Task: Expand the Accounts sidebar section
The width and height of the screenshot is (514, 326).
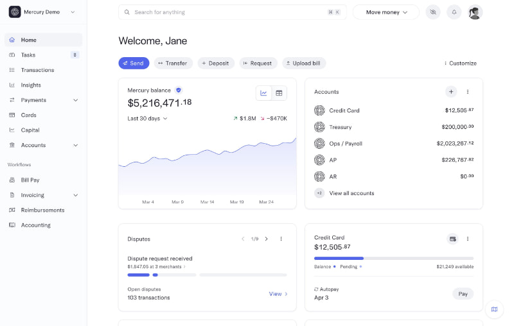Action: pos(75,145)
